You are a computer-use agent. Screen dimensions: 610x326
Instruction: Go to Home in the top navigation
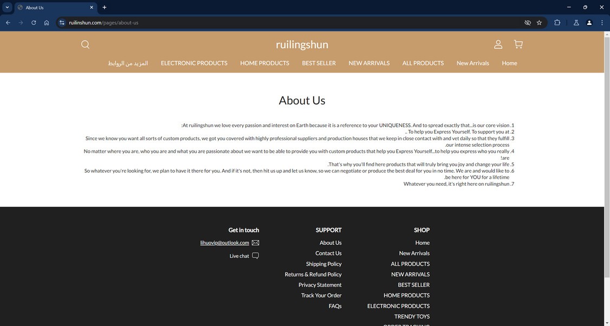(x=509, y=63)
